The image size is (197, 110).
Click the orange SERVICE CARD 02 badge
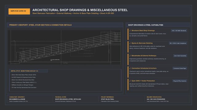(19, 12)
